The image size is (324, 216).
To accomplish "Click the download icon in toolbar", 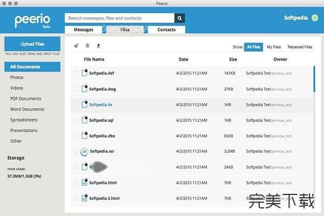I will 99,46.
